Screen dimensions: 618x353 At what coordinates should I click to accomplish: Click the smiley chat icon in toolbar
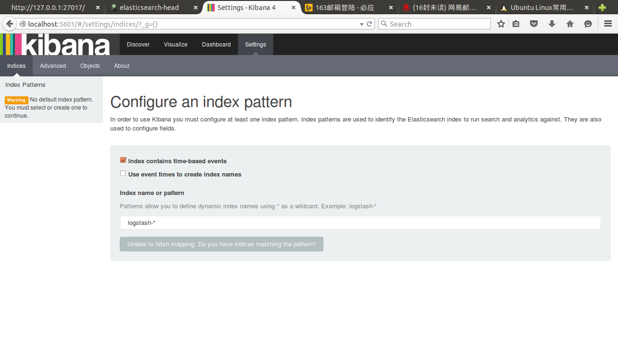pyautogui.click(x=588, y=24)
